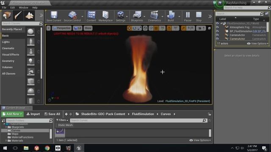Click the FluidSimulation breadcrumb path segment

(x=143, y=114)
